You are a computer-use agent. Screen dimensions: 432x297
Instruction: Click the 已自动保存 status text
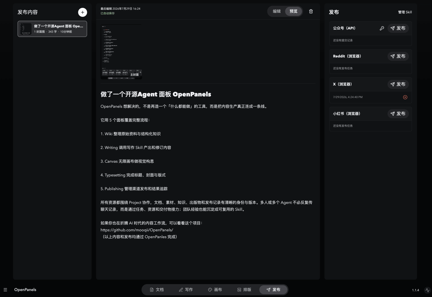click(x=108, y=13)
